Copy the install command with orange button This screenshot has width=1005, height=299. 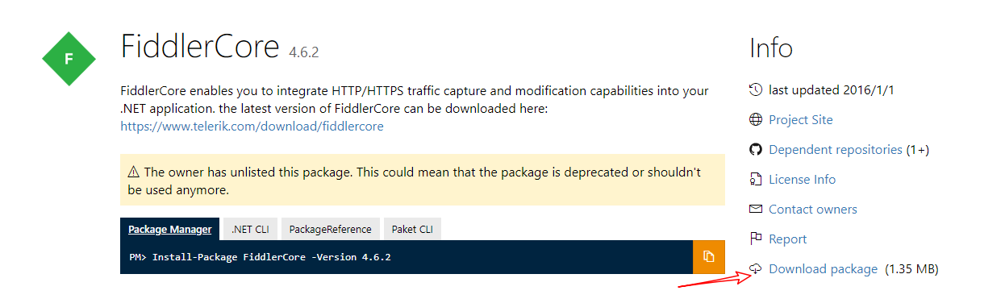[x=709, y=256]
